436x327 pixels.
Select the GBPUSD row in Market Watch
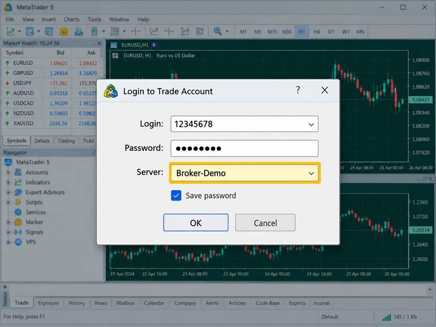click(52, 73)
